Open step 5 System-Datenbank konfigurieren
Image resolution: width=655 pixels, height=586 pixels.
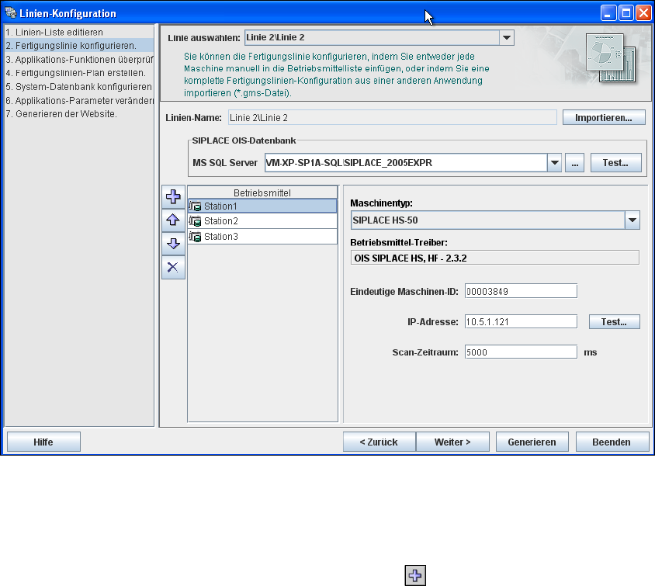click(x=79, y=86)
